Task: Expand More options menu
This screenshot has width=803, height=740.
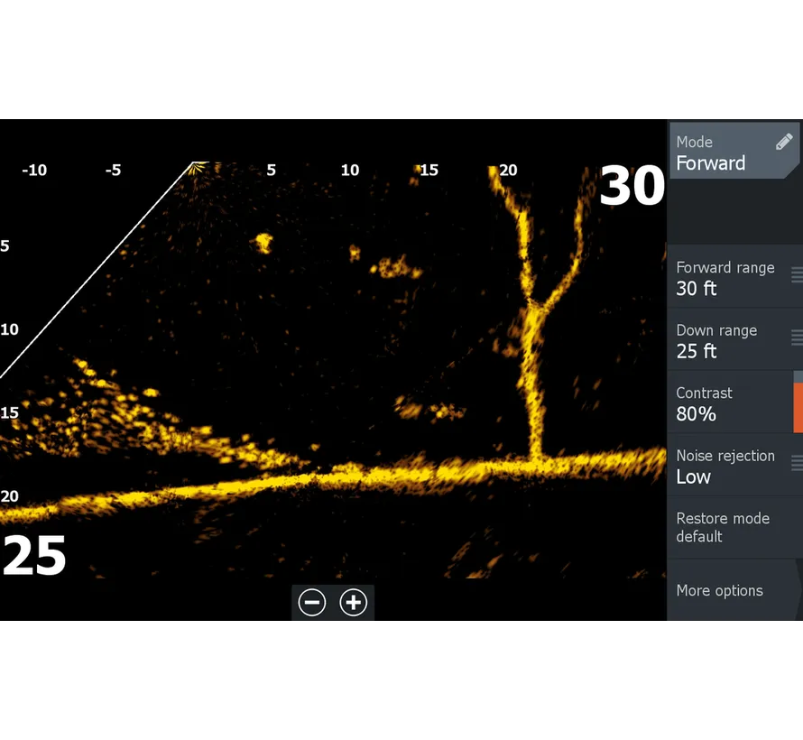Action: point(735,590)
